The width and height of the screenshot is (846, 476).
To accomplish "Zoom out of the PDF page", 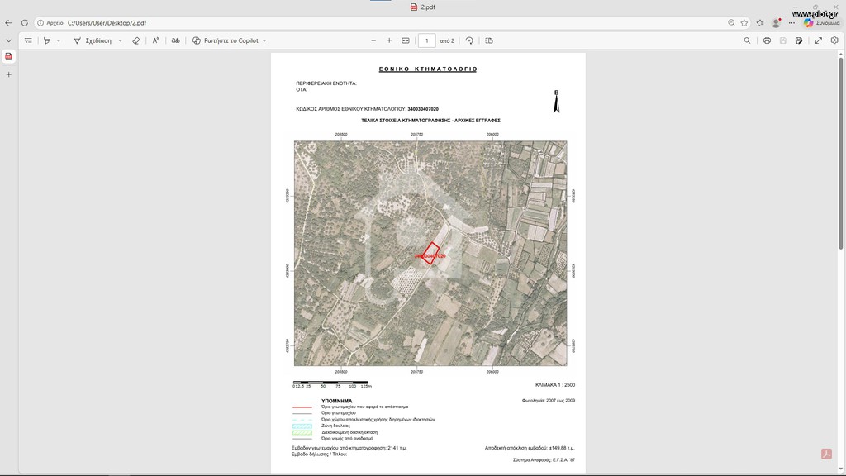I will [373, 40].
